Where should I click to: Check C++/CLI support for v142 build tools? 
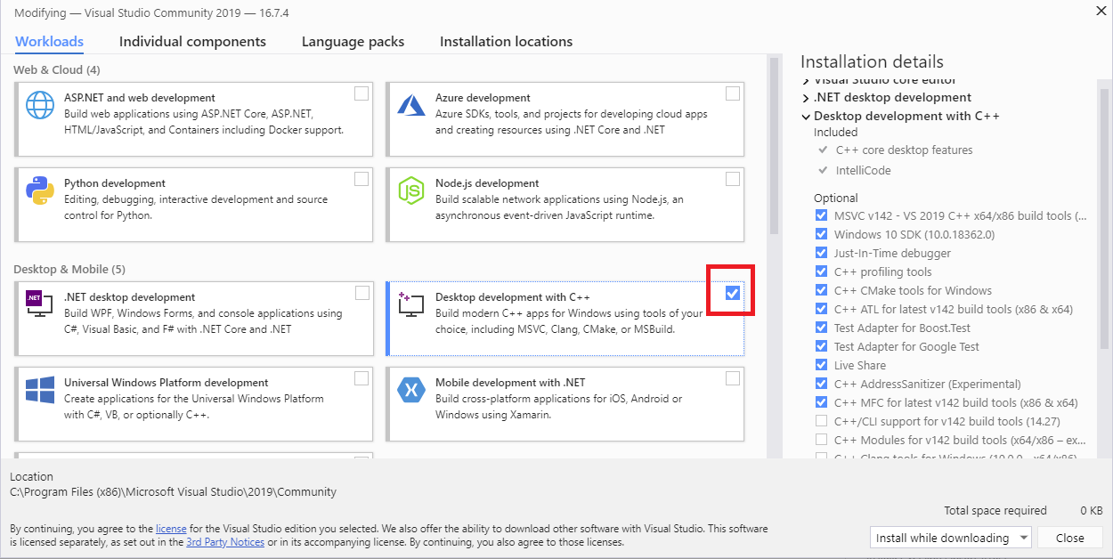tap(821, 421)
